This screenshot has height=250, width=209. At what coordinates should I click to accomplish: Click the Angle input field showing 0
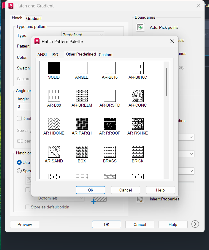coord(24,107)
